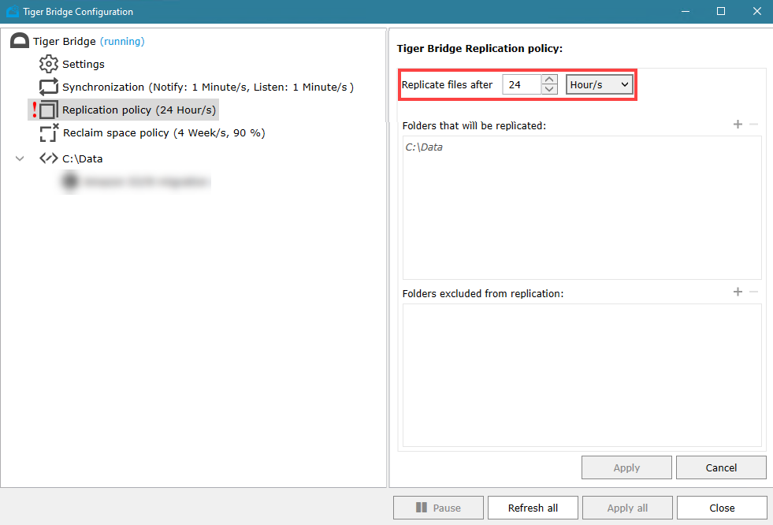Click the C:\Data source icon
773x525 pixels.
[48, 158]
